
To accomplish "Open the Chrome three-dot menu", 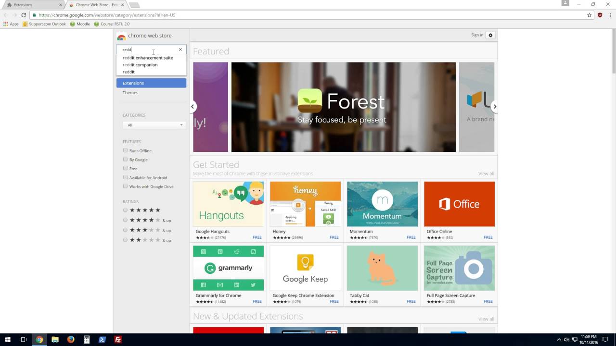I will [609, 15].
